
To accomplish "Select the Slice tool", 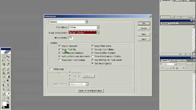I will 8,64.
